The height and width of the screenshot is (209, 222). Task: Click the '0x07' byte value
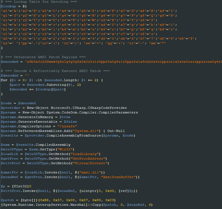tap(84, 200)
